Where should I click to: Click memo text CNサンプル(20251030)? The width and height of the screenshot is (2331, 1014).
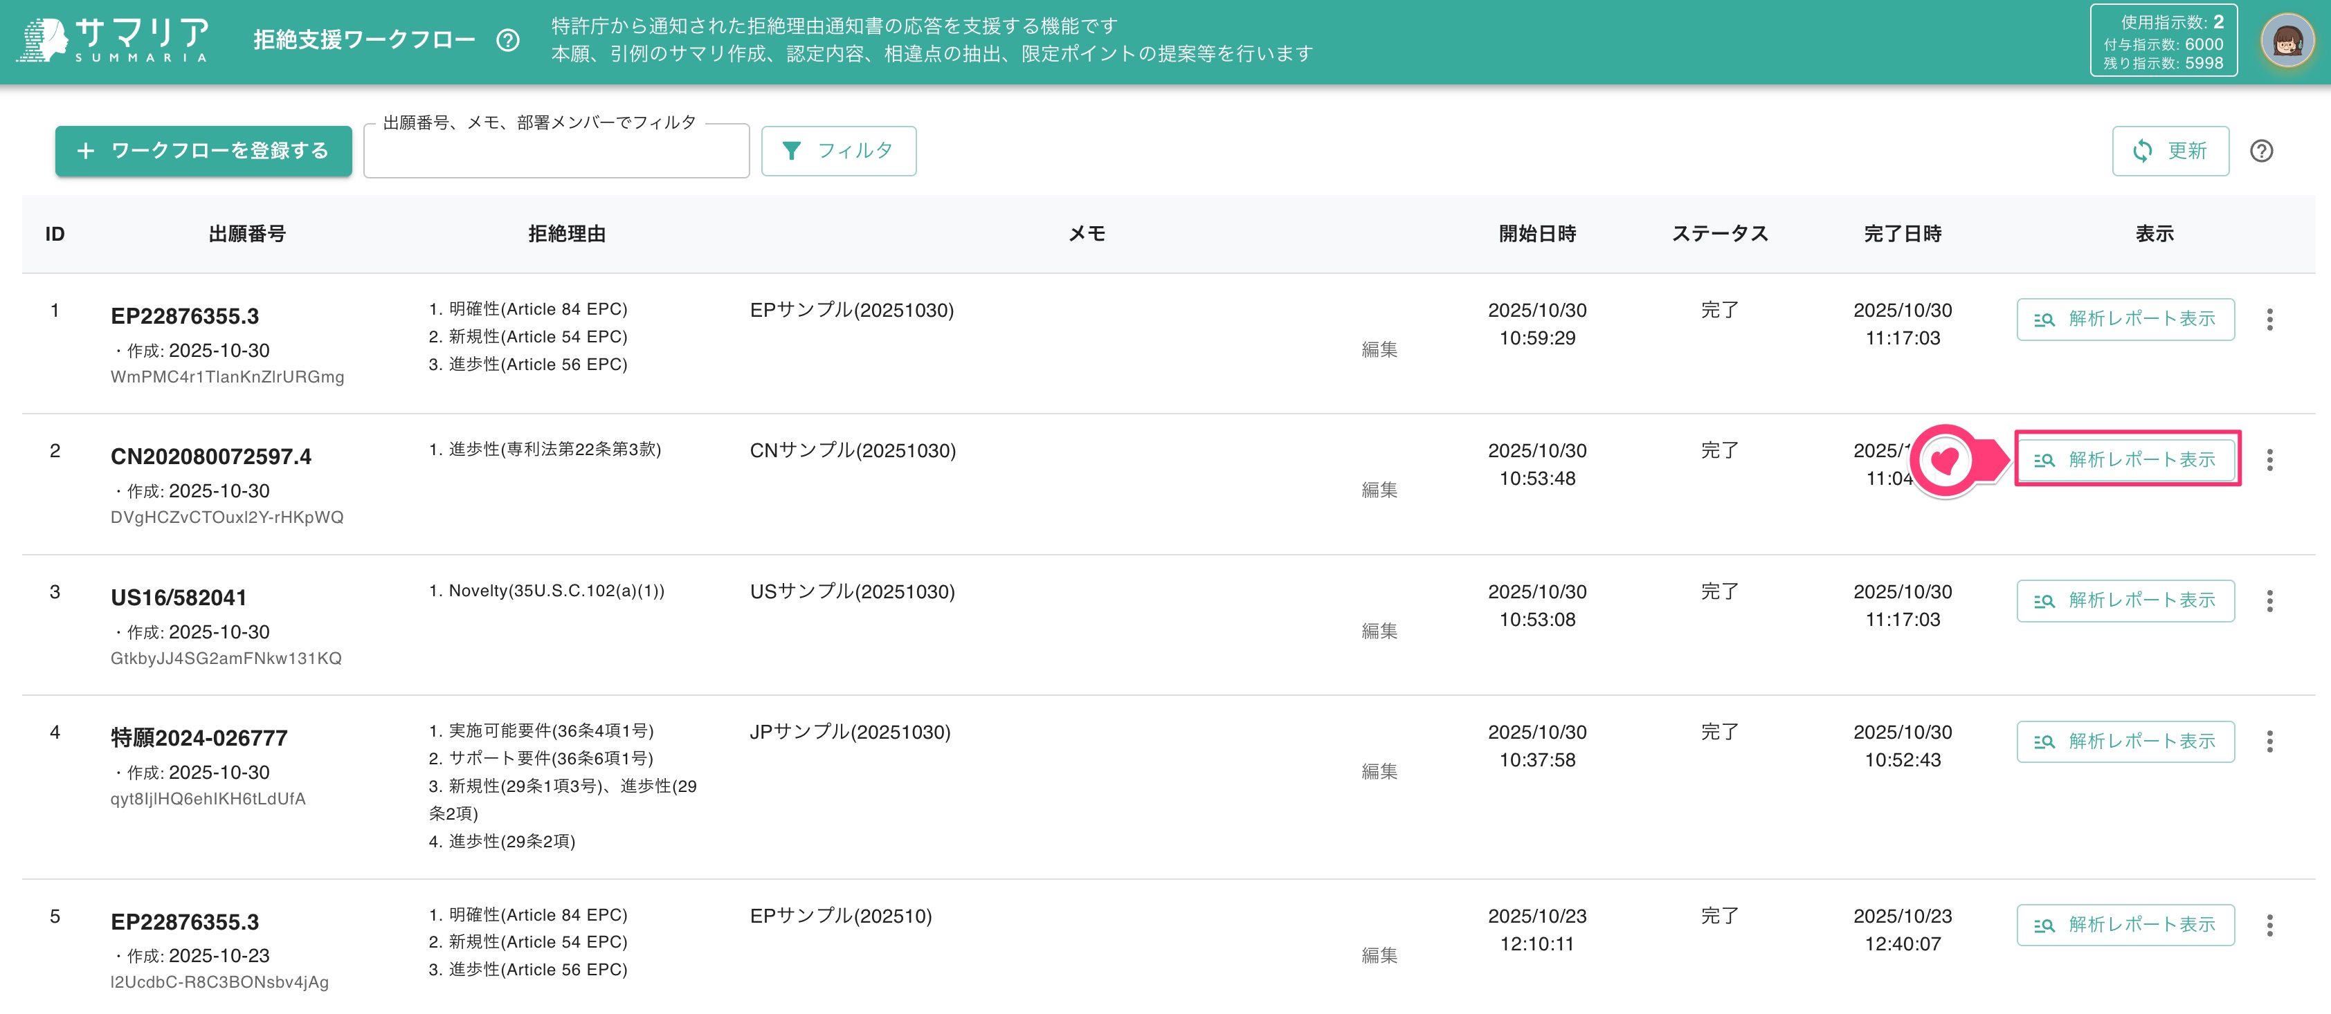click(853, 450)
